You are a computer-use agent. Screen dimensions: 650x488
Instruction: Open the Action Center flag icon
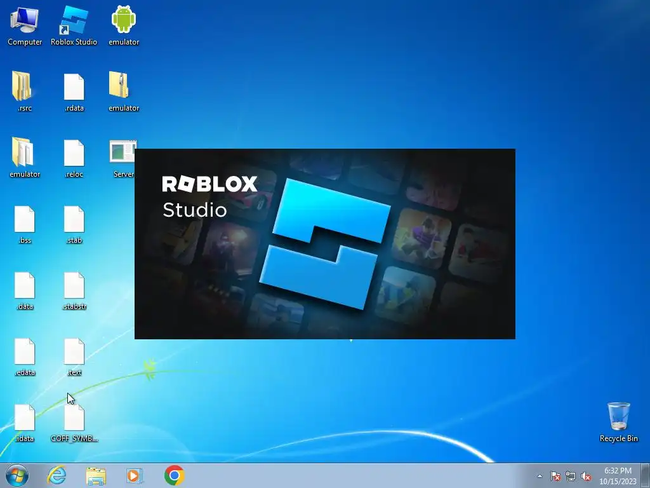click(555, 476)
